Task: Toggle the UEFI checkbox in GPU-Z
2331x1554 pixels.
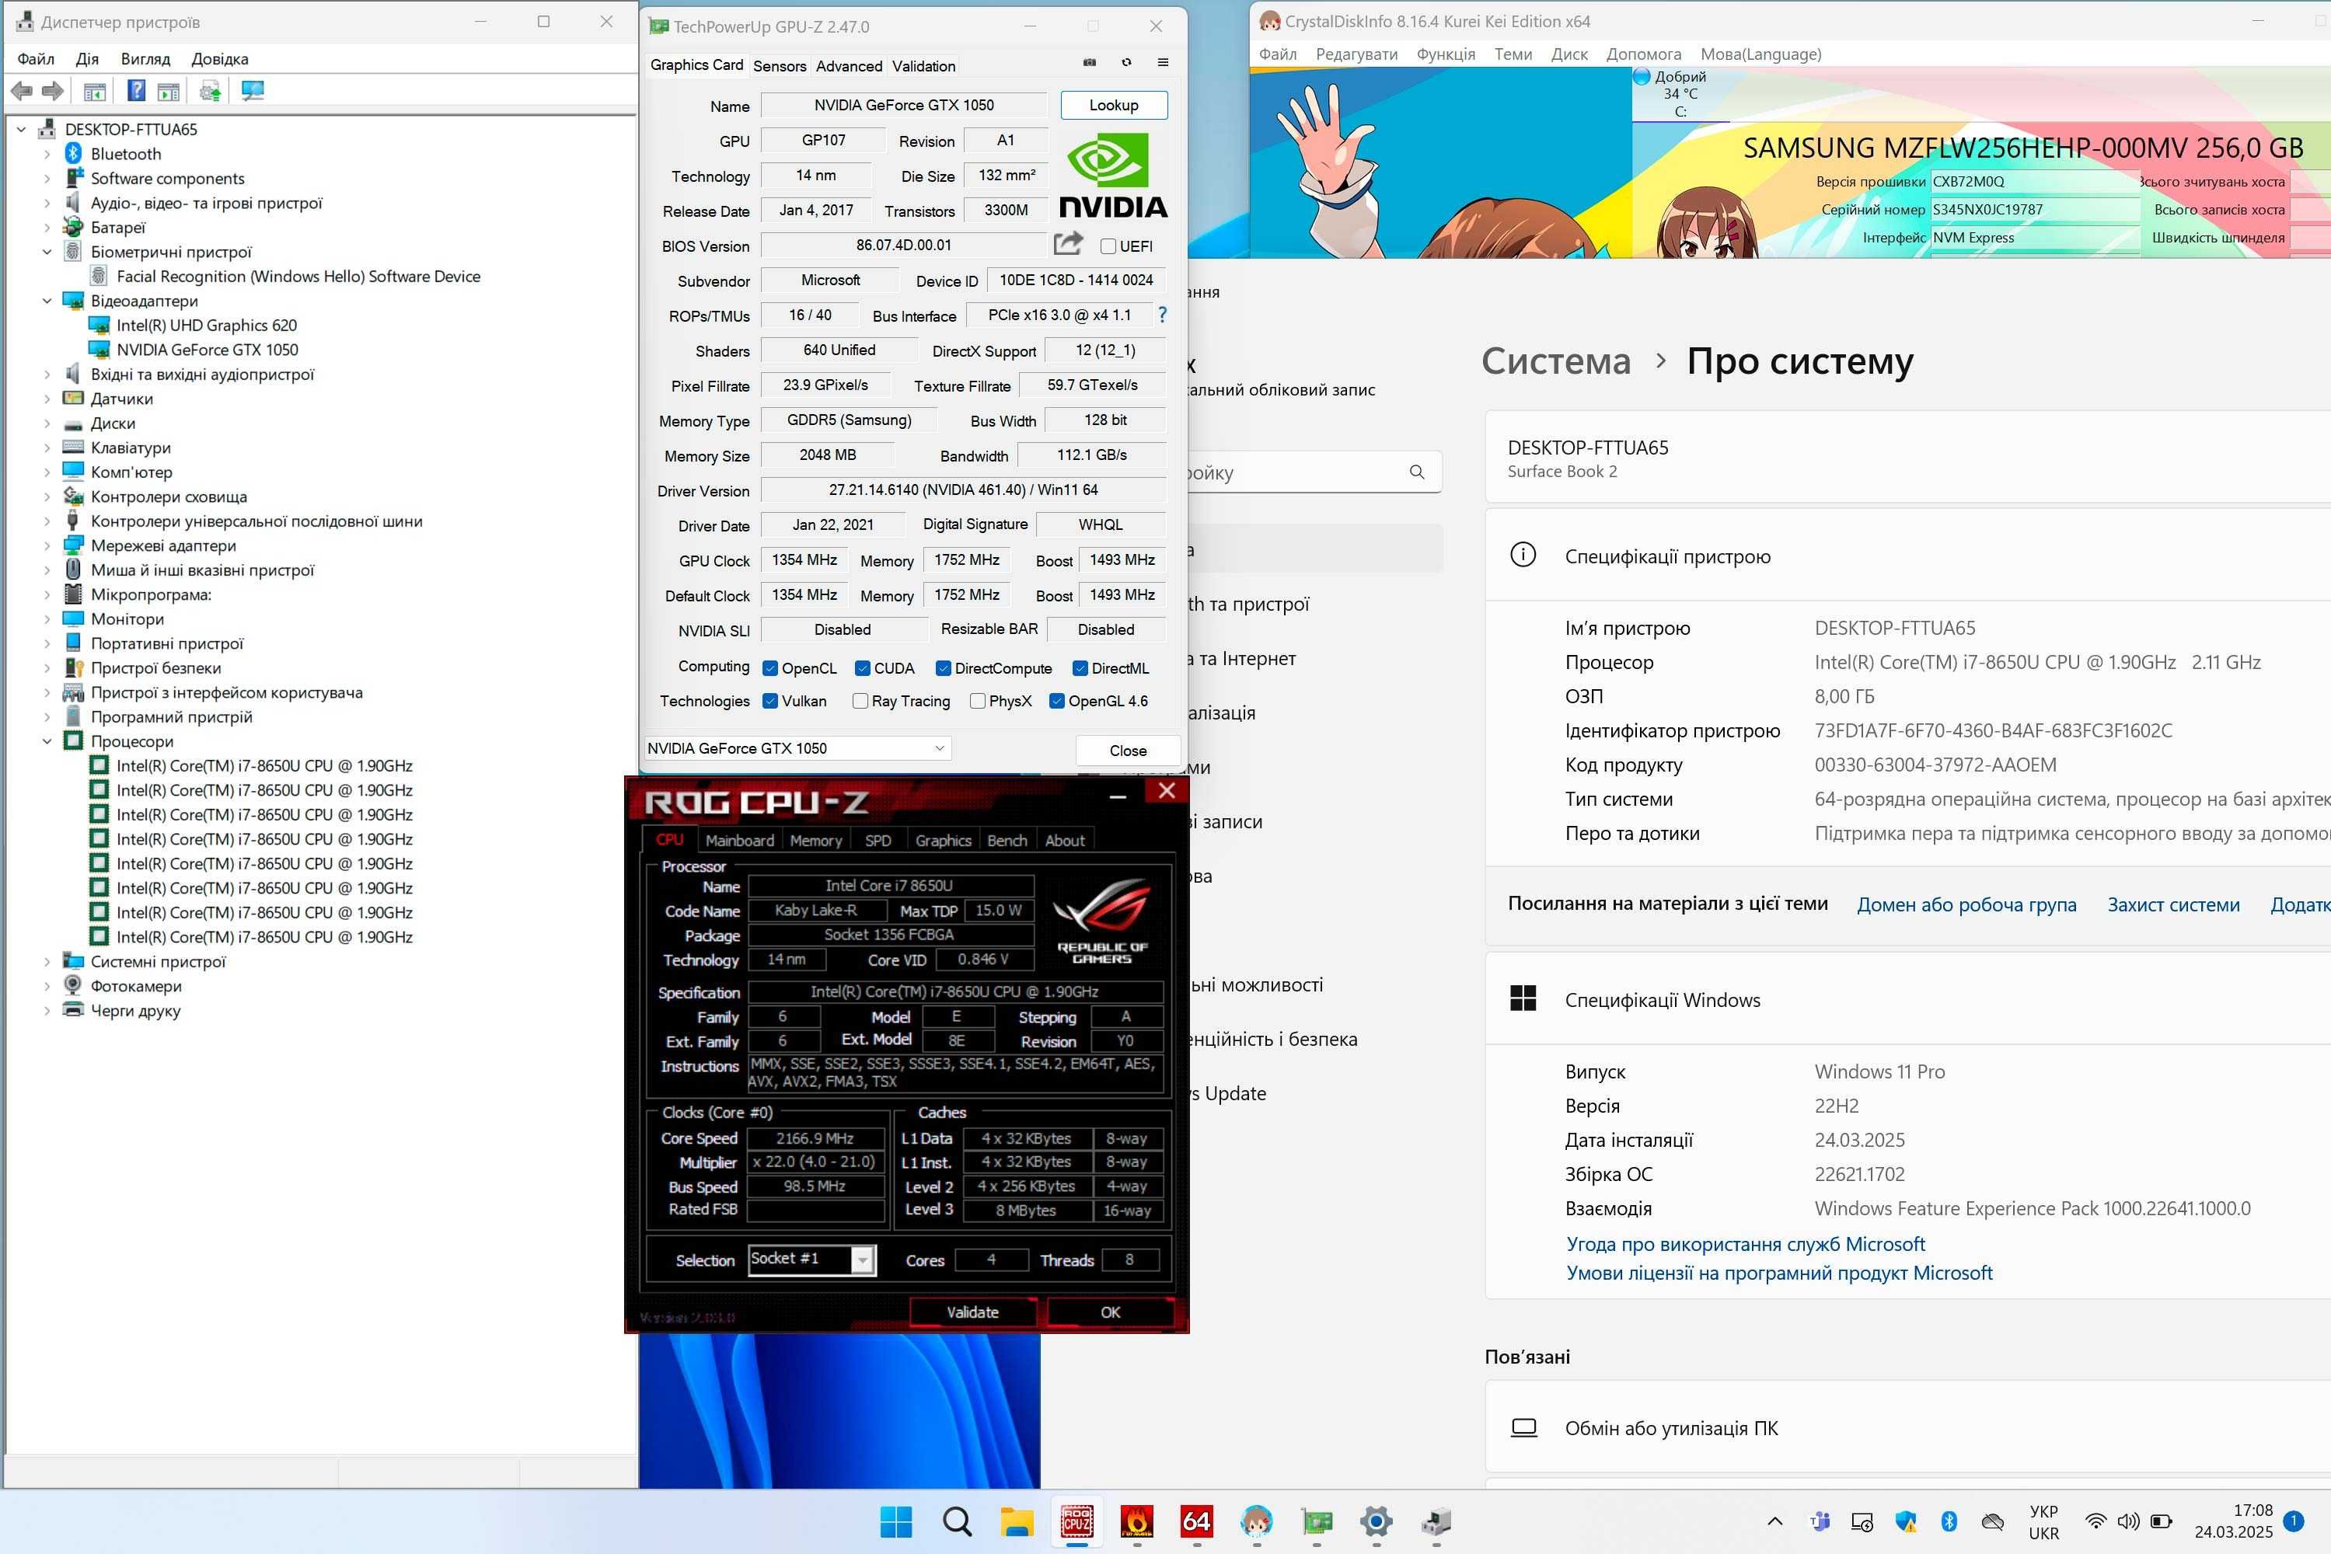Action: click(x=1108, y=247)
